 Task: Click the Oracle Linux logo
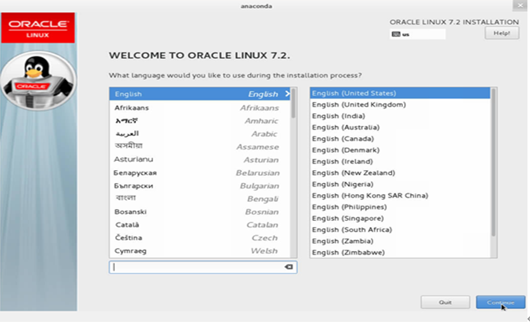pyautogui.click(x=38, y=28)
